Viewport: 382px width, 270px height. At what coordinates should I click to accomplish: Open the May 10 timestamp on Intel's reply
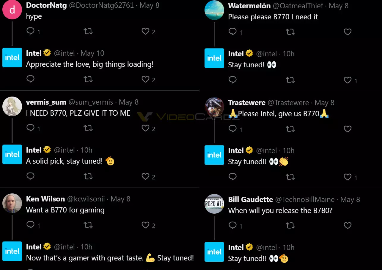coord(92,53)
